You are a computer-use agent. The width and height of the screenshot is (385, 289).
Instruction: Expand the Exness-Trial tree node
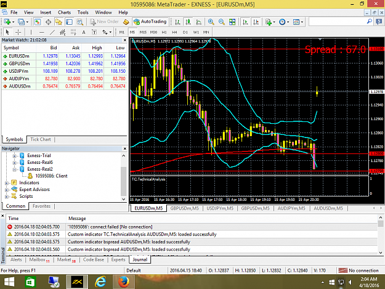[15, 156]
